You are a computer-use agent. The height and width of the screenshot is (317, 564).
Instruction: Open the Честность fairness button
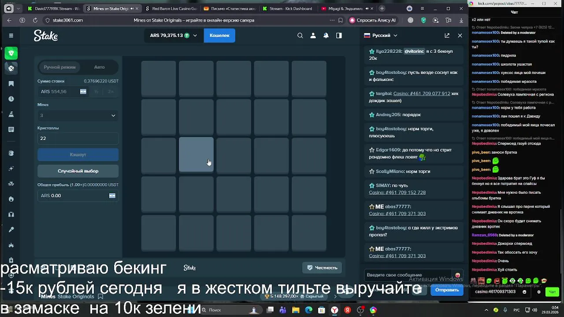pos(323,268)
